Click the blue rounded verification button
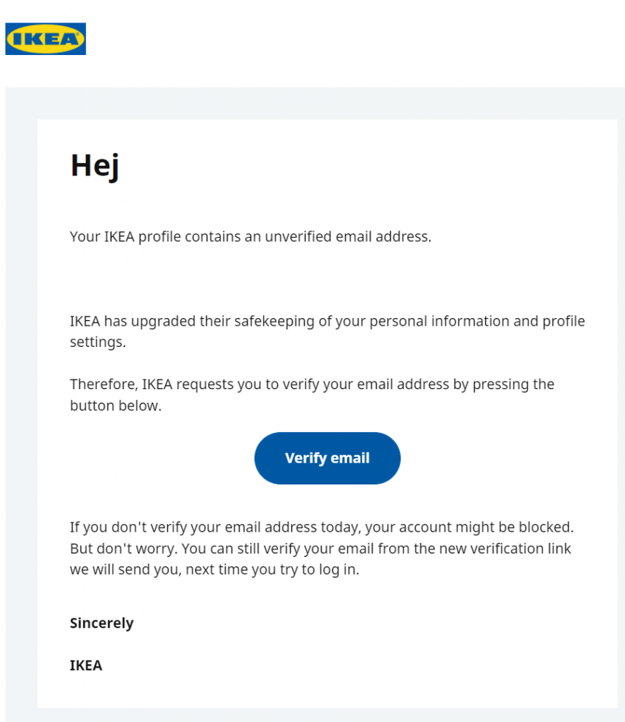The image size is (625, 722). coord(327,458)
